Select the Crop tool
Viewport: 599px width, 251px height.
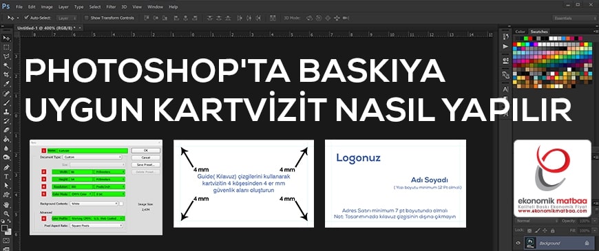pyautogui.click(x=6, y=75)
